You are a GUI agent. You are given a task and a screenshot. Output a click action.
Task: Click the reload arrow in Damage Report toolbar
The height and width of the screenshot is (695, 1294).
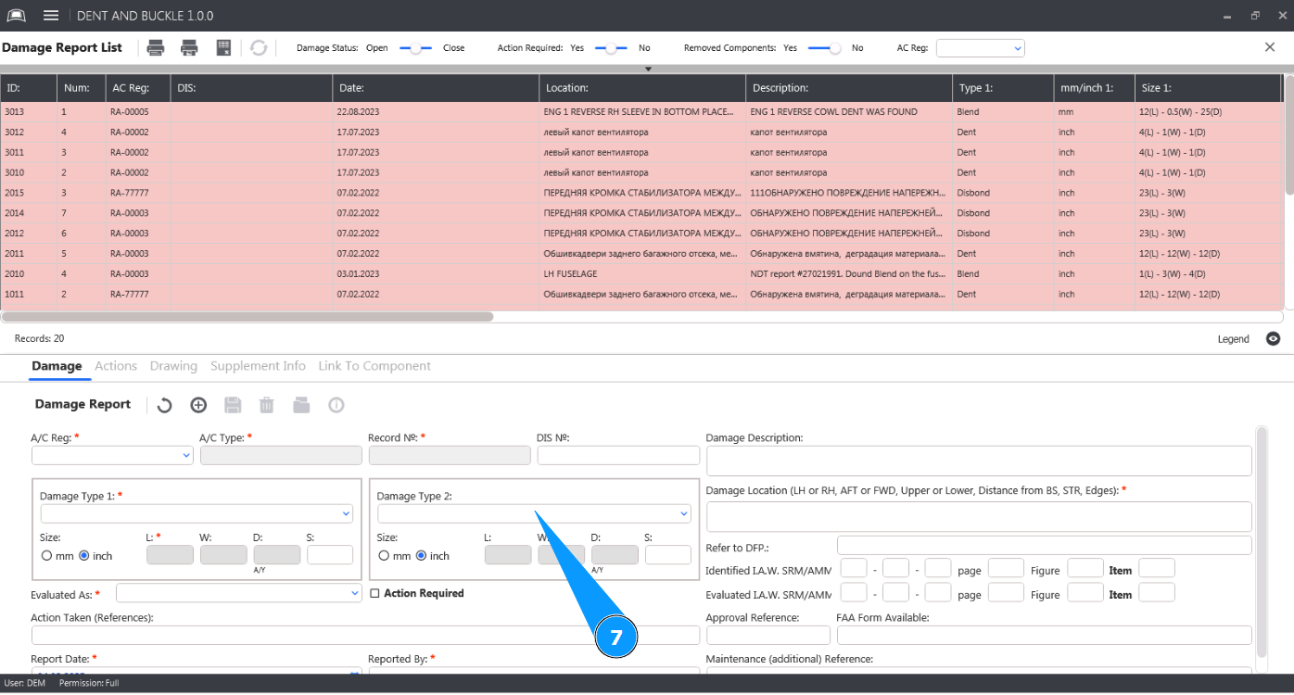click(164, 405)
